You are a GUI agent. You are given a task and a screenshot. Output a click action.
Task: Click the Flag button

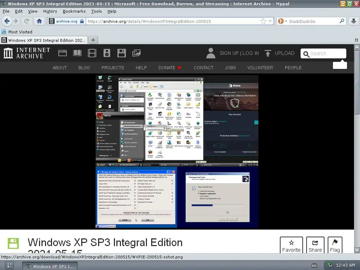(x=335, y=245)
